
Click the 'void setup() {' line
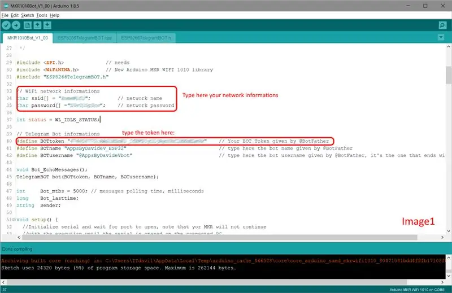point(37,220)
